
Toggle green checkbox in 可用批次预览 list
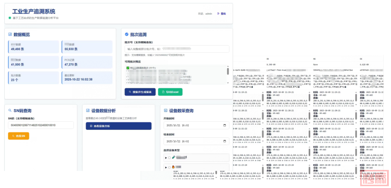[128, 68]
